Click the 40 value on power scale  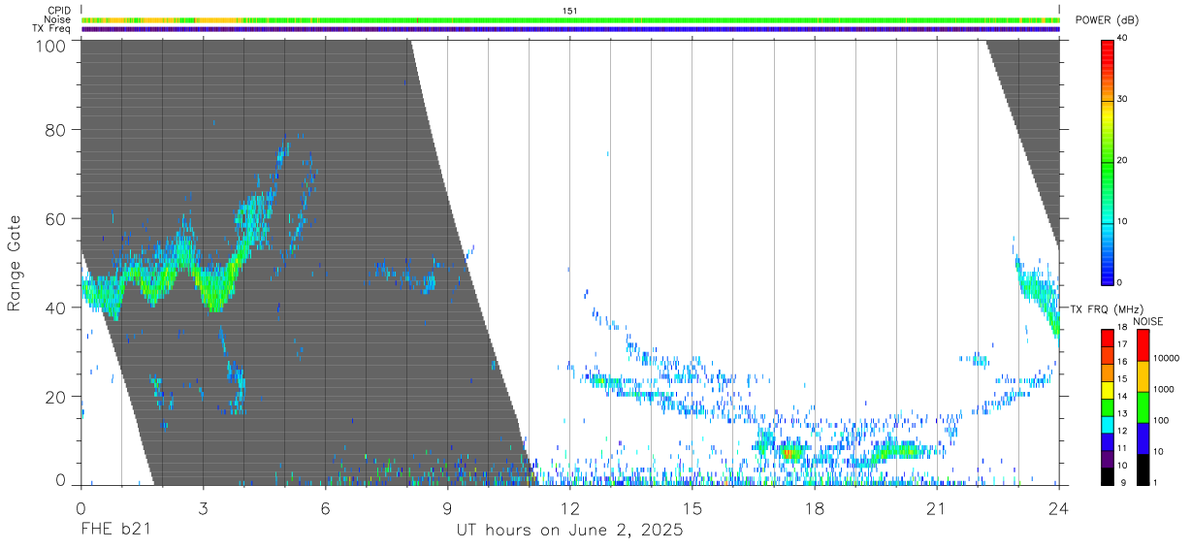1123,39
